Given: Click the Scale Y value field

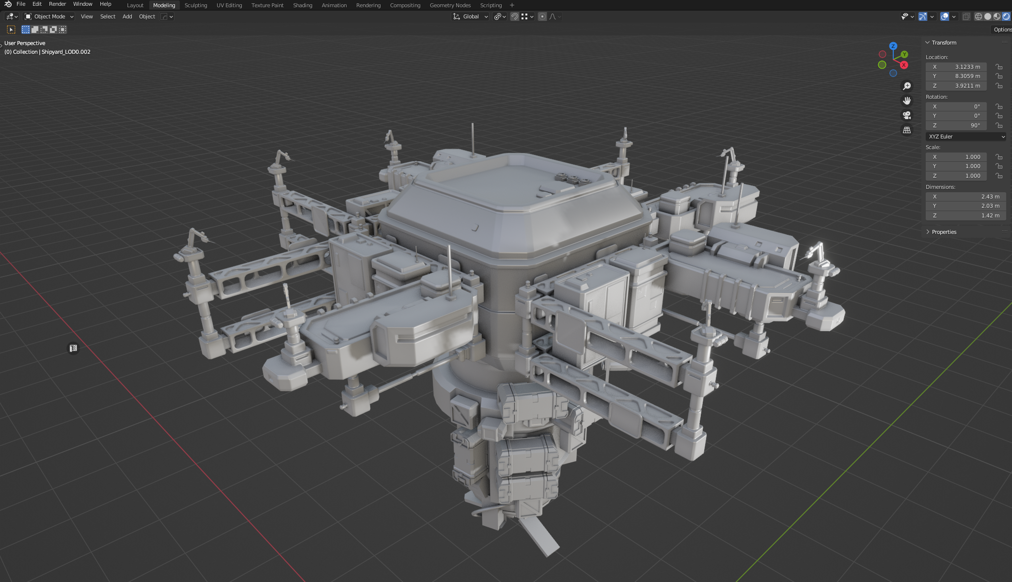Looking at the screenshot, I should pyautogui.click(x=956, y=166).
